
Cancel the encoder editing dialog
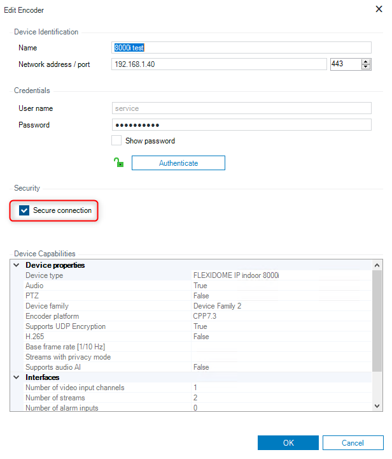(353, 443)
